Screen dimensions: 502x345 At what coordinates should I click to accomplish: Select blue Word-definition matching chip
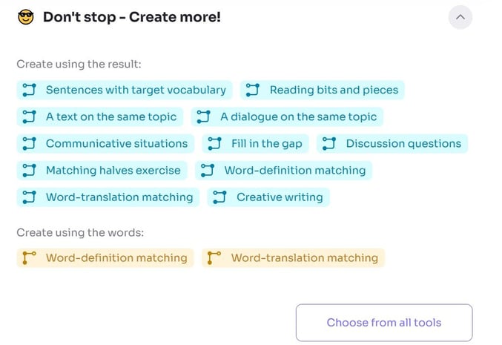284,171
